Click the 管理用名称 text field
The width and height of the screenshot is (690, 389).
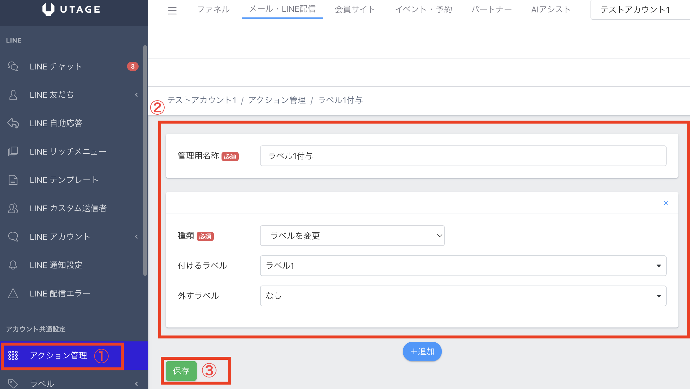click(x=463, y=156)
